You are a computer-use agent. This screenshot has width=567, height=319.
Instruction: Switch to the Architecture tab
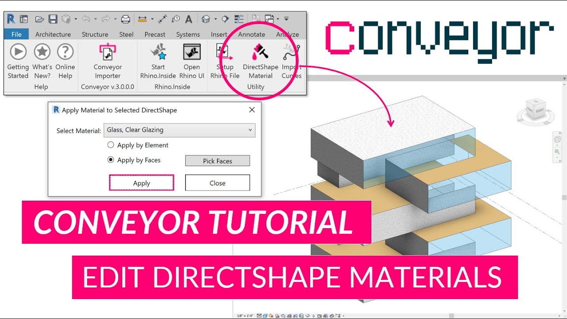[x=53, y=34]
